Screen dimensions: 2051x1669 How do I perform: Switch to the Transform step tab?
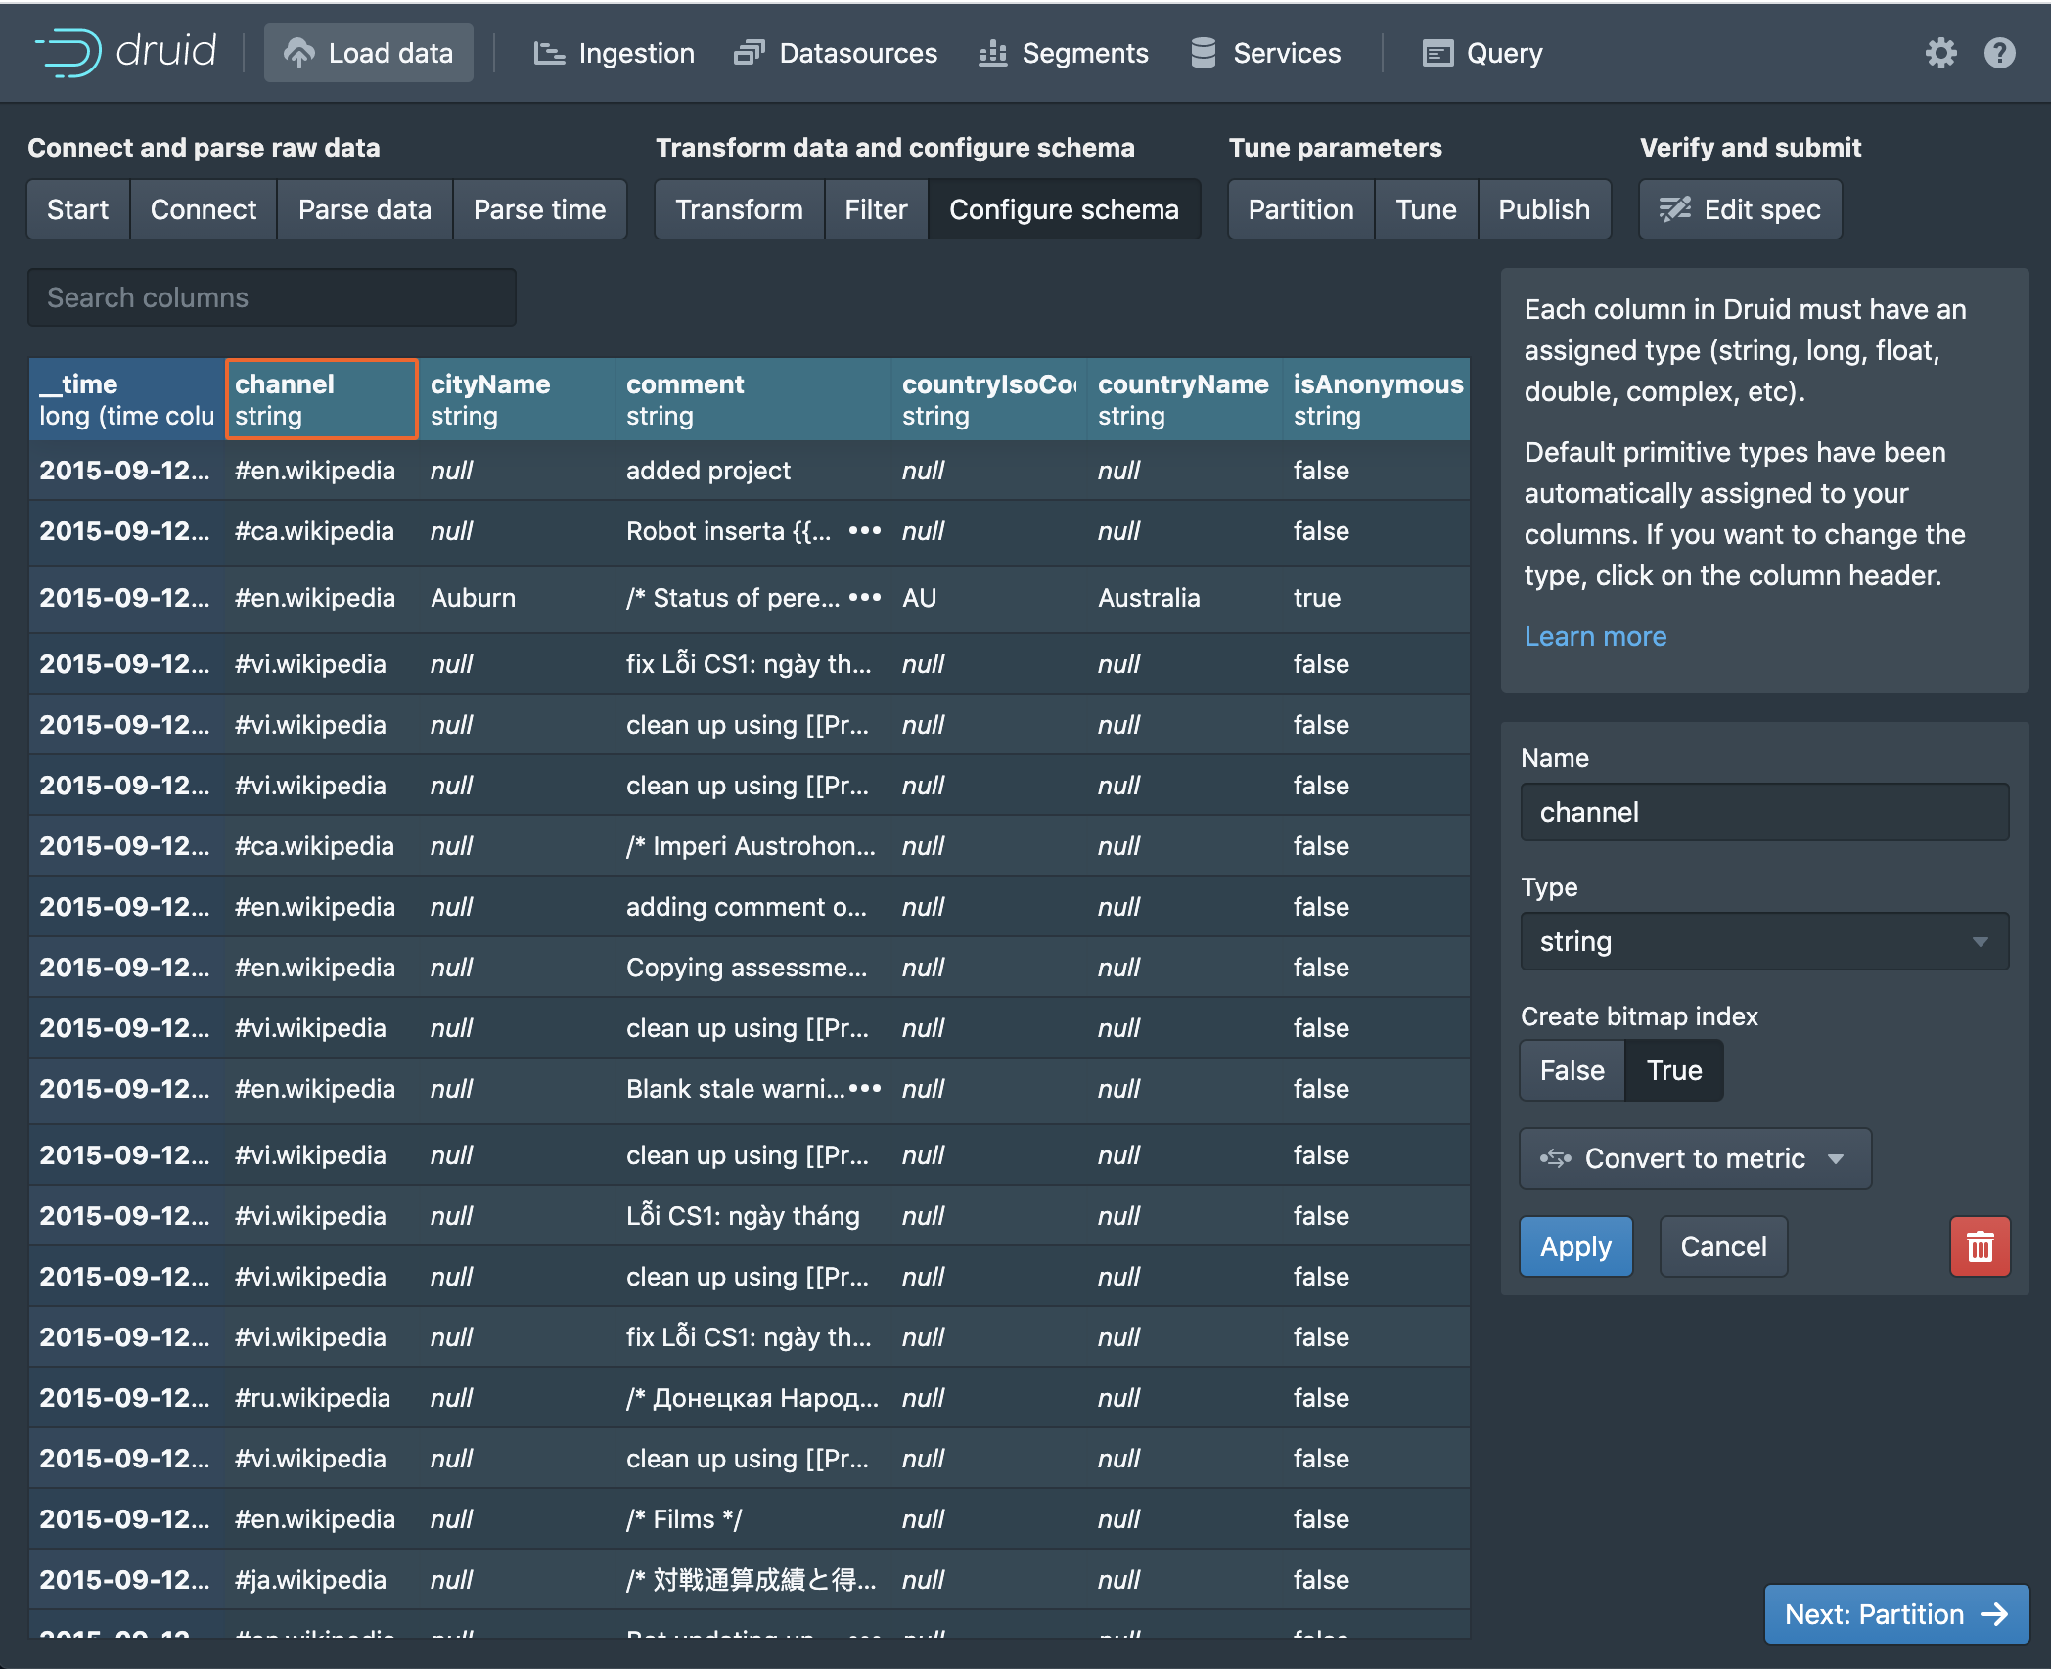(x=739, y=209)
